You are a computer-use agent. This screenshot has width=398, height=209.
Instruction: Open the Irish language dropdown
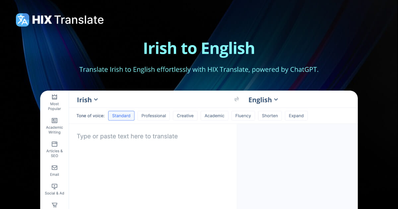(87, 100)
